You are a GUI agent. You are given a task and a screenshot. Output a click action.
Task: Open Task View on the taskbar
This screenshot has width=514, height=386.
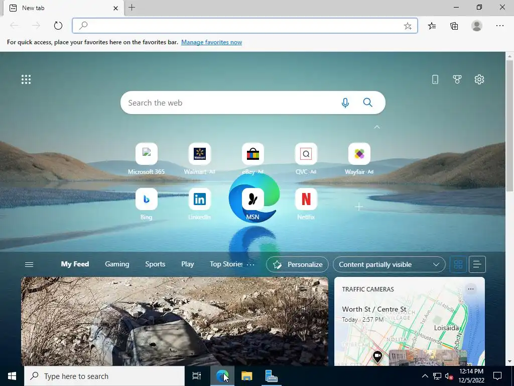click(196, 376)
